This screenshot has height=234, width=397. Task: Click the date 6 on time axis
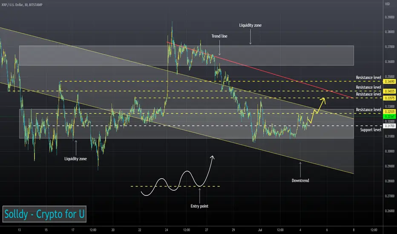point(327,230)
